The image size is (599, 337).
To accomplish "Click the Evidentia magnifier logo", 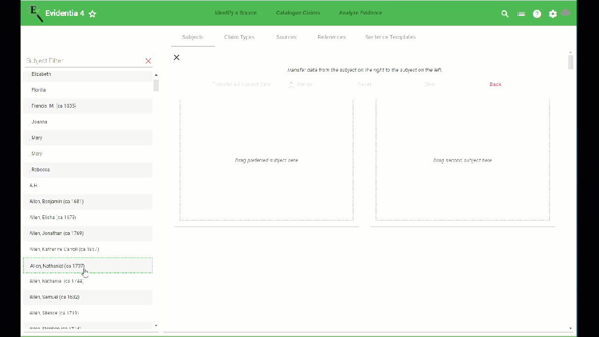I will tap(35, 13).
